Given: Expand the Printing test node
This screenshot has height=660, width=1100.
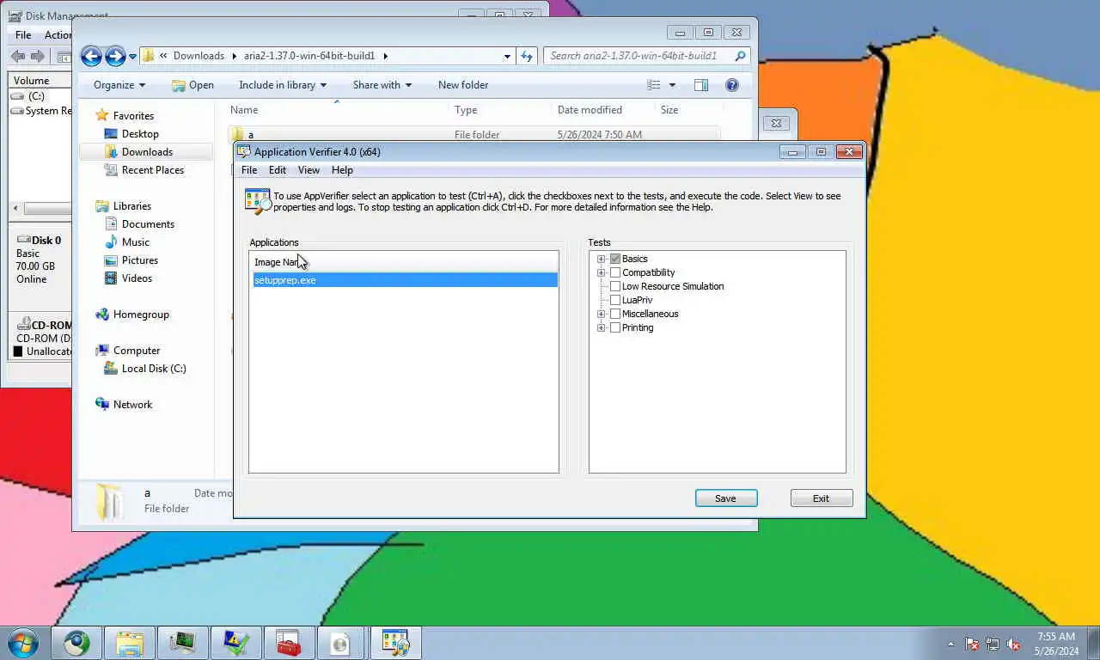Looking at the screenshot, I should [602, 327].
